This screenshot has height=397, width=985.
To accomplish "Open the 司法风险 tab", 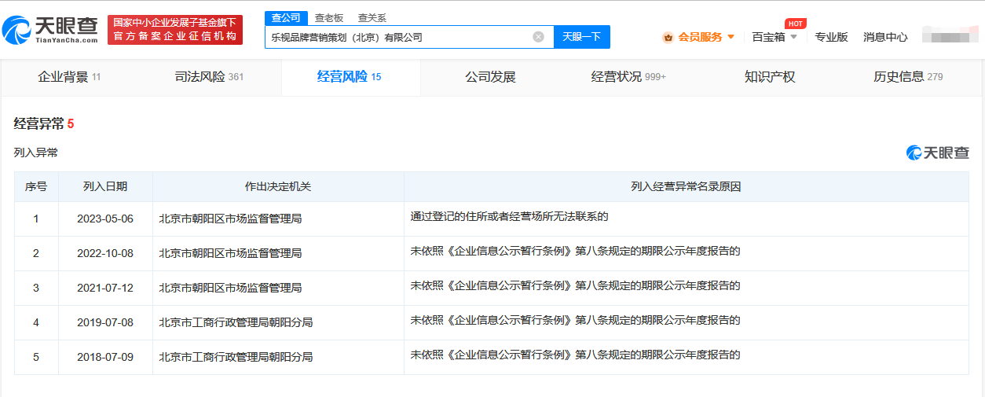I will pos(209,77).
